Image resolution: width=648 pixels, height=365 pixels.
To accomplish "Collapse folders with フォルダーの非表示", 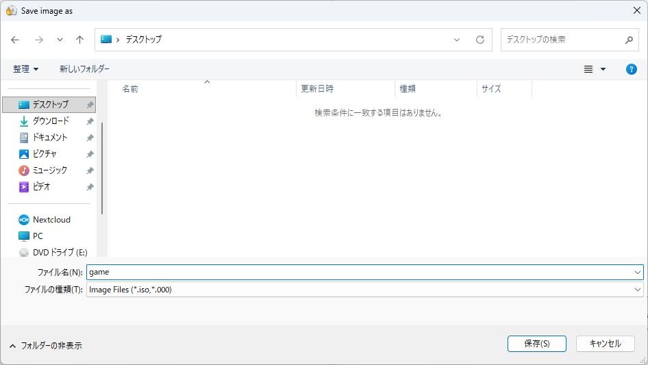I will pos(45,346).
